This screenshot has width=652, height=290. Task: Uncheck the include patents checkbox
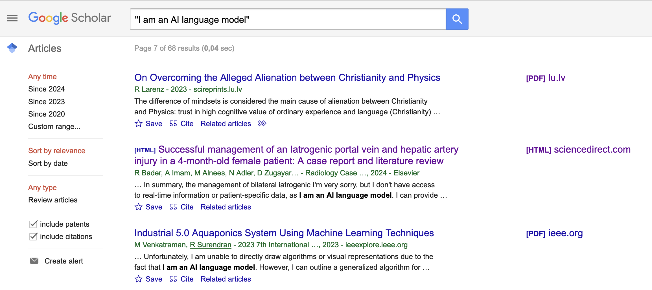pyautogui.click(x=33, y=224)
